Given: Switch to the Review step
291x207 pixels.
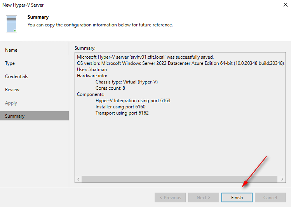Looking at the screenshot, I should click(x=12, y=90).
